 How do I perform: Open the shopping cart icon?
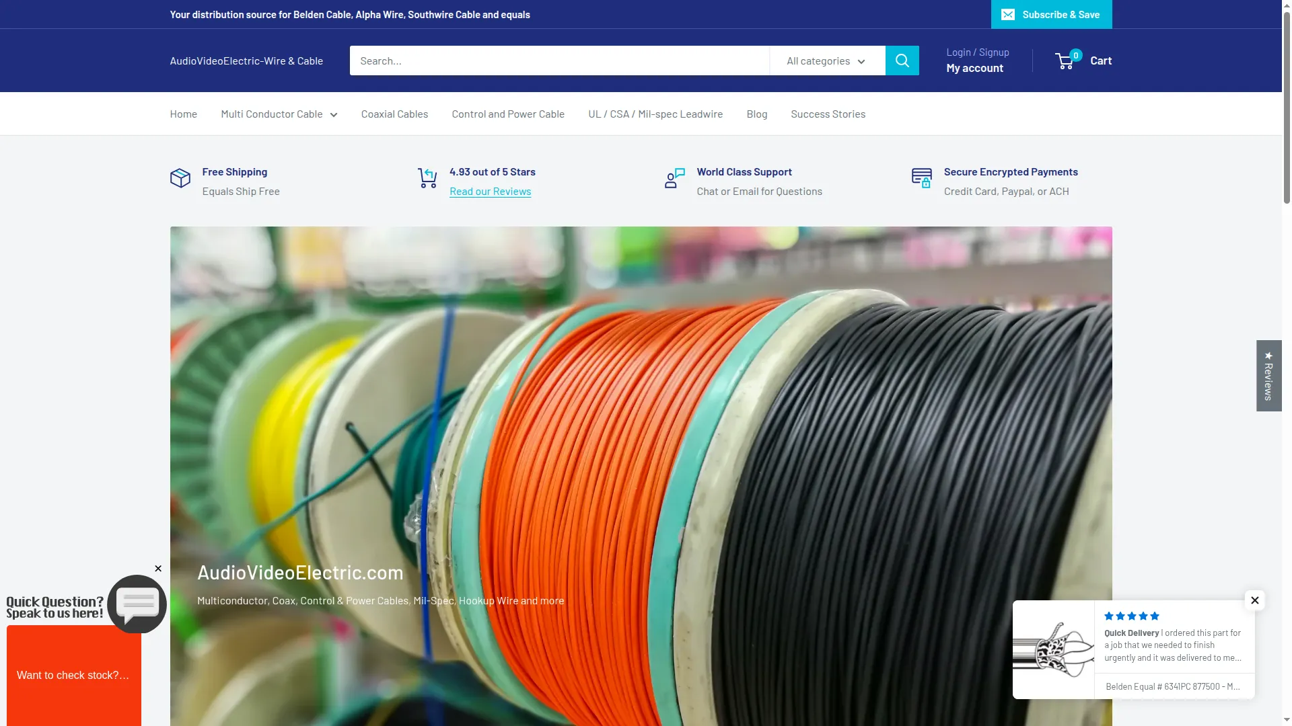(x=1065, y=61)
